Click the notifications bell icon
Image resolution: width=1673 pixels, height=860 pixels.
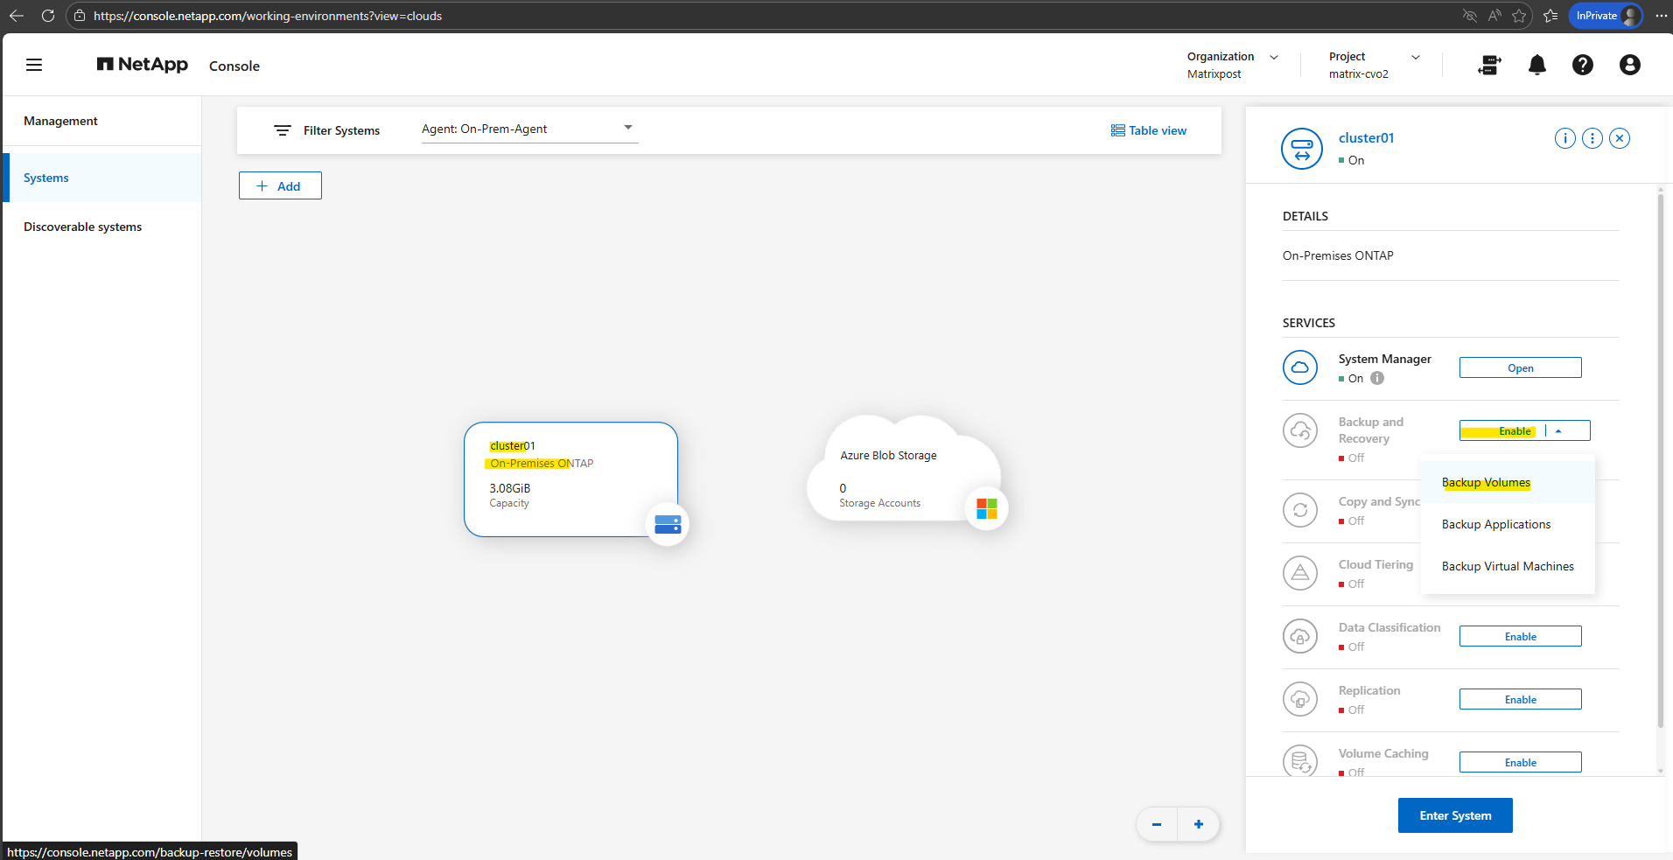coord(1536,65)
